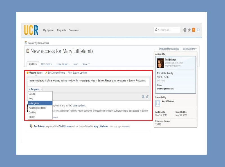Click the Request More Access link
225x167 pixels.
pos(169,49)
